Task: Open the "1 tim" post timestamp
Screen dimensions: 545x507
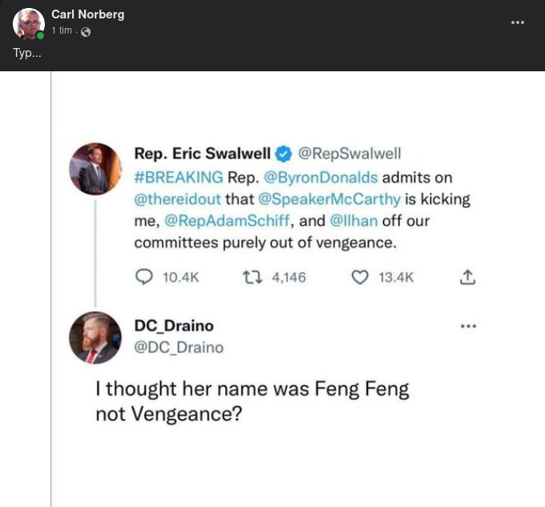Action: (62, 30)
